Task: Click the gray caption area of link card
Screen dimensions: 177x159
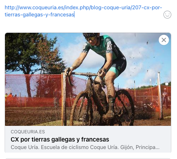Action: coord(88,139)
